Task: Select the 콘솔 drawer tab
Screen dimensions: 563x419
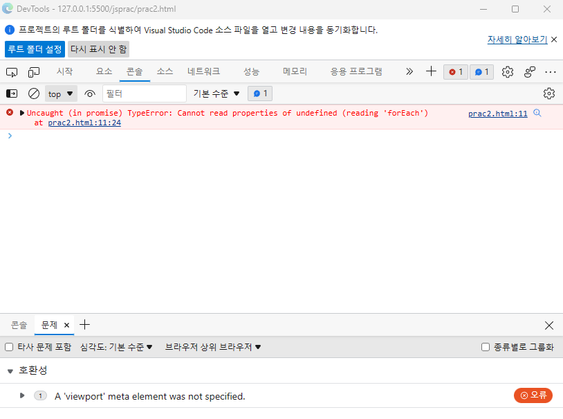Action: [x=19, y=325]
